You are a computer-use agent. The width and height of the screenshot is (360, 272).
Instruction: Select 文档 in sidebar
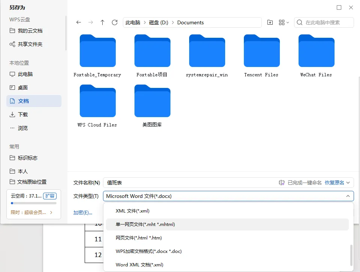(x=34, y=101)
